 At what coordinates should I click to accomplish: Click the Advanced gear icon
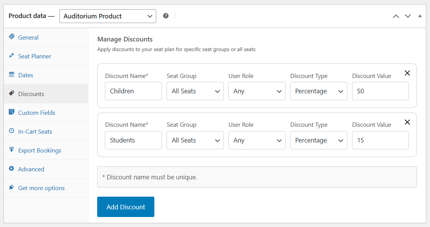(12, 169)
